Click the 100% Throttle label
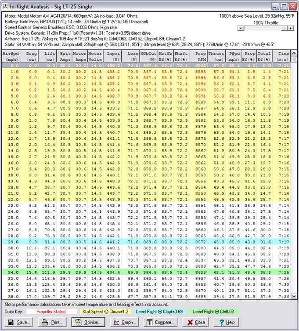The width and height of the screenshot is (299, 331). [266, 22]
